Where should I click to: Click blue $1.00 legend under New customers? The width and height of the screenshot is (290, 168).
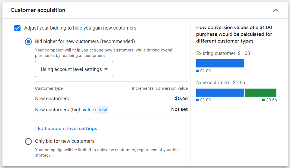(198, 100)
